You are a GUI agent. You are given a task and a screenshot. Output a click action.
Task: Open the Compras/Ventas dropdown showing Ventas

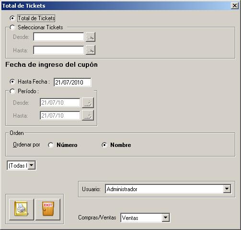tap(165, 218)
